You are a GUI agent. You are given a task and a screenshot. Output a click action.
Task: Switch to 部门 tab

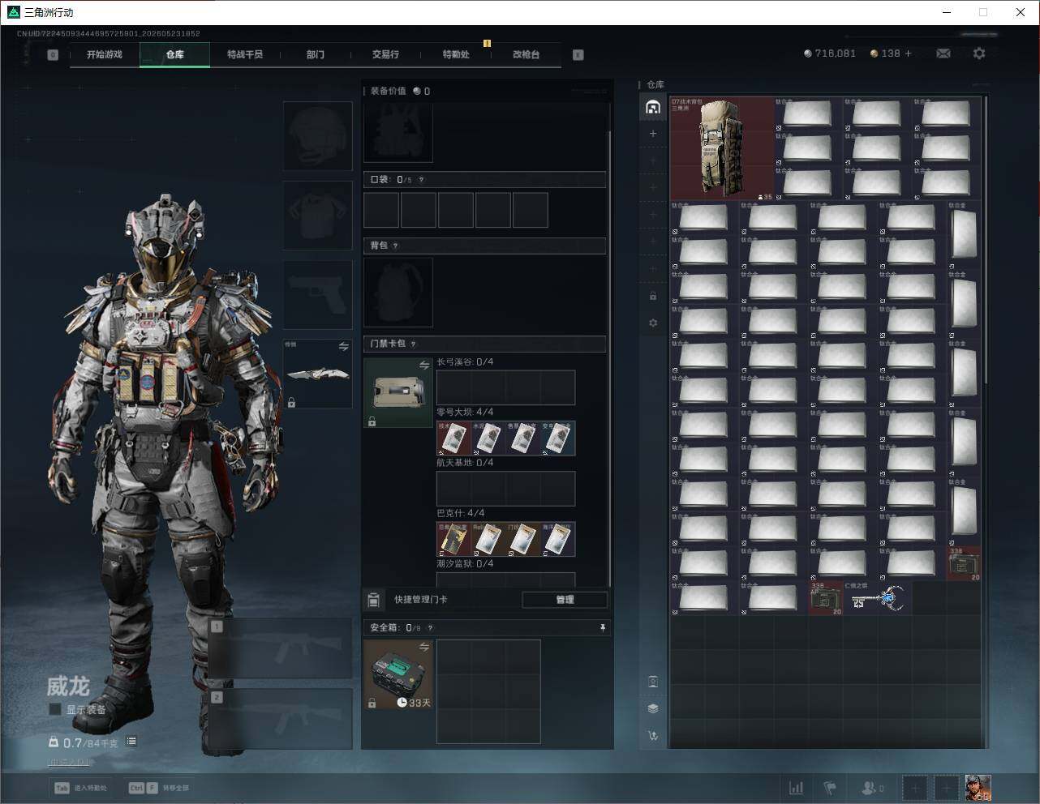tap(315, 54)
